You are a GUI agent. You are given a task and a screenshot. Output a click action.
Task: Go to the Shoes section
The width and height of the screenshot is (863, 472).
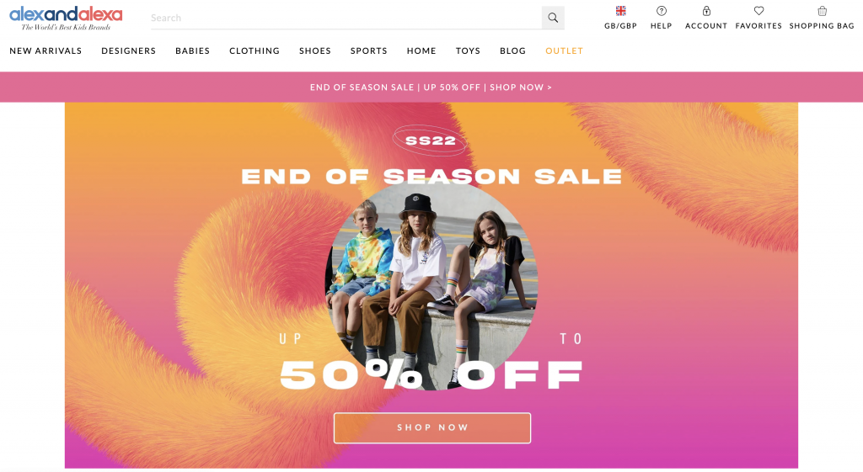click(315, 50)
